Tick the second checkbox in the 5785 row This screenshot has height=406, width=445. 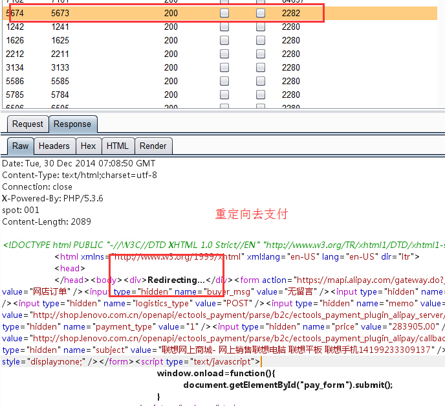tap(261, 95)
